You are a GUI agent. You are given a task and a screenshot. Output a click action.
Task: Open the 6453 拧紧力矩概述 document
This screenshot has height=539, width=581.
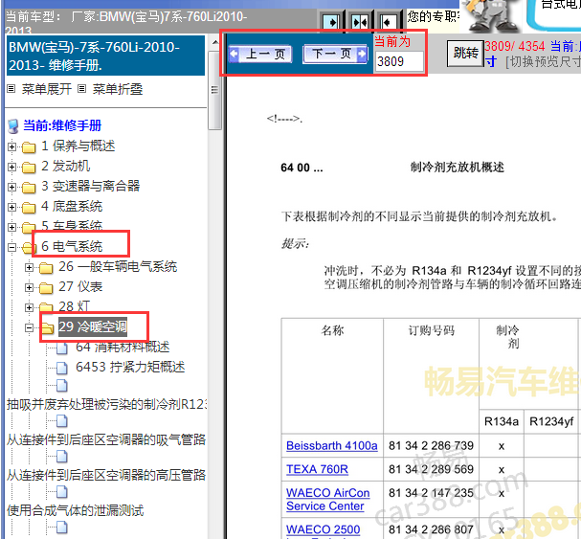(x=130, y=367)
